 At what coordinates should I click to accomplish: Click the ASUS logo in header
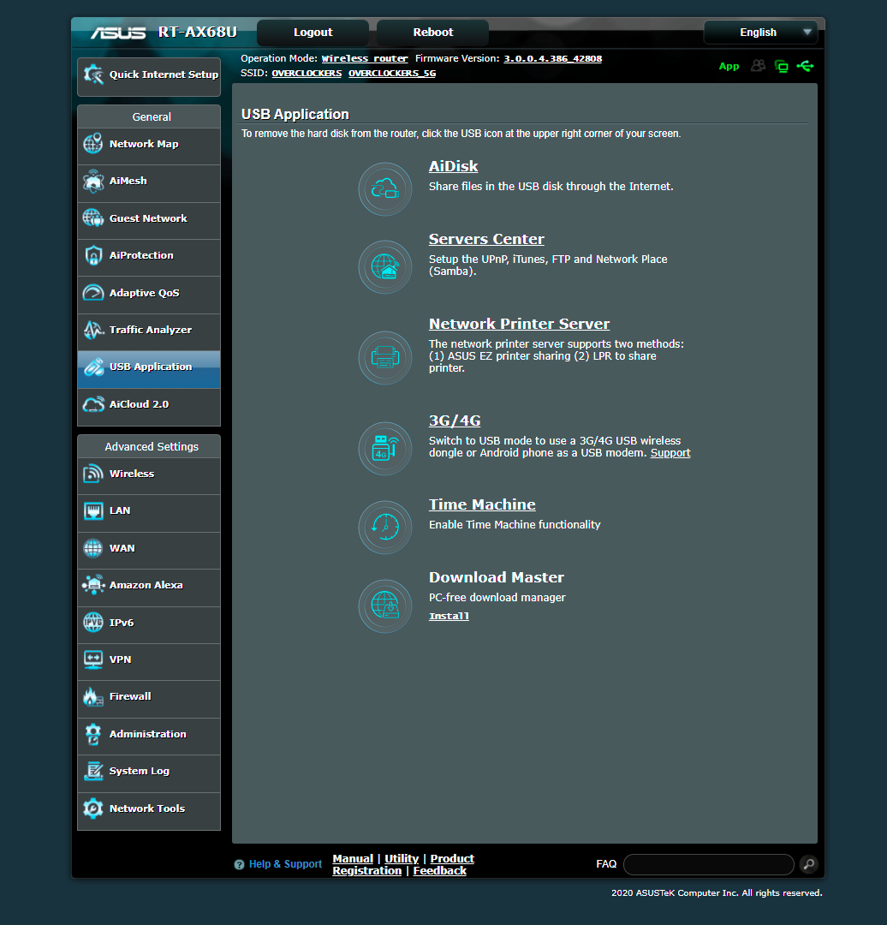tap(118, 33)
